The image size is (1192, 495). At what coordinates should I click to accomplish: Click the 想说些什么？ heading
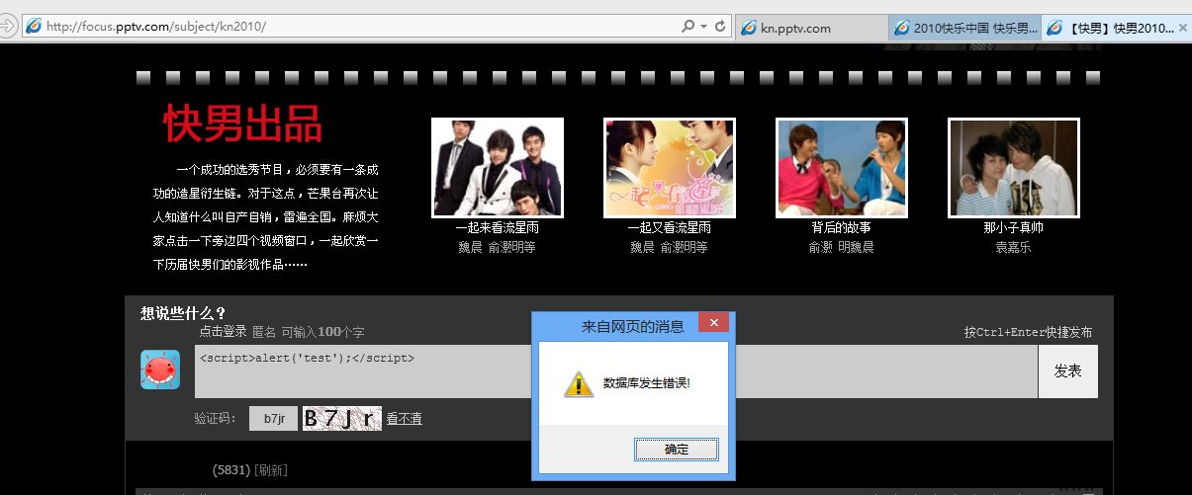pos(183,313)
